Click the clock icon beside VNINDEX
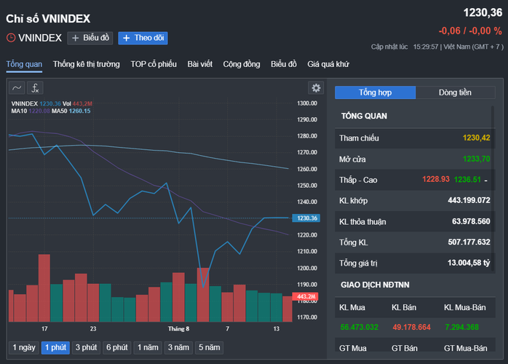 tap(11, 38)
